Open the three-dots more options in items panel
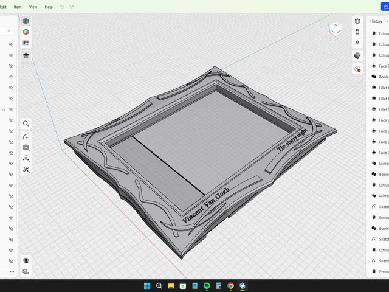This screenshot has width=389, height=292. 12,272
